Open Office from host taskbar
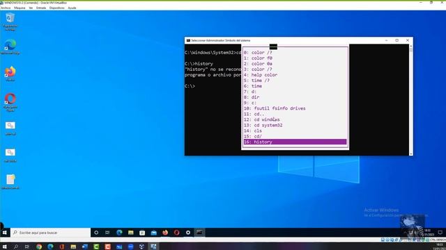Image resolution: width=446 pixels, height=250 pixels. pyautogui.click(x=62, y=247)
